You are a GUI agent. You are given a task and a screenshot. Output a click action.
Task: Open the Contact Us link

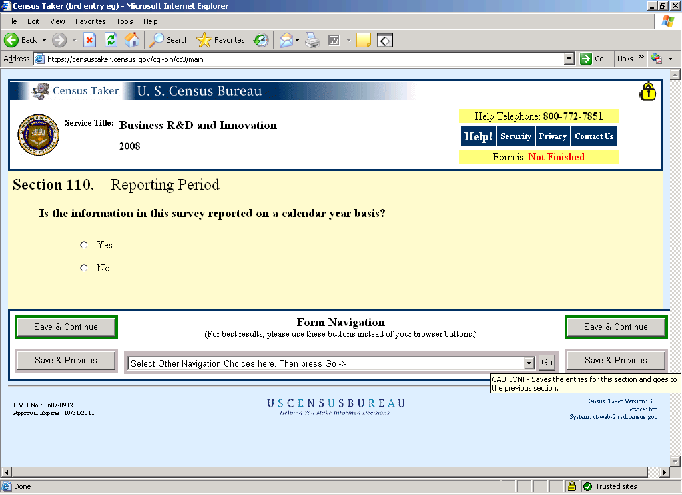pos(594,136)
